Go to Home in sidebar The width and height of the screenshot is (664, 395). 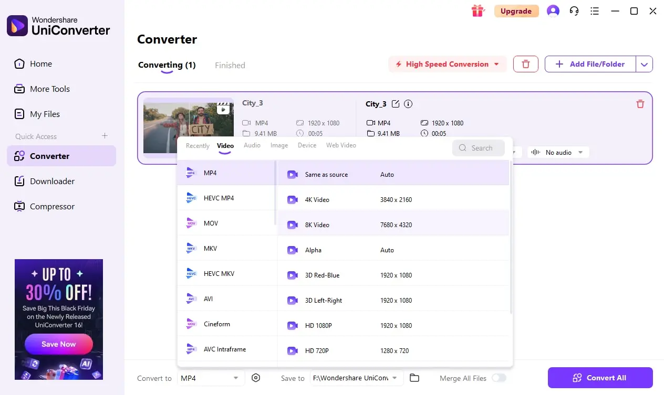coord(61,64)
